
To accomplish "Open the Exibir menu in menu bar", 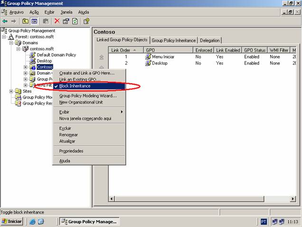I will (49, 12).
